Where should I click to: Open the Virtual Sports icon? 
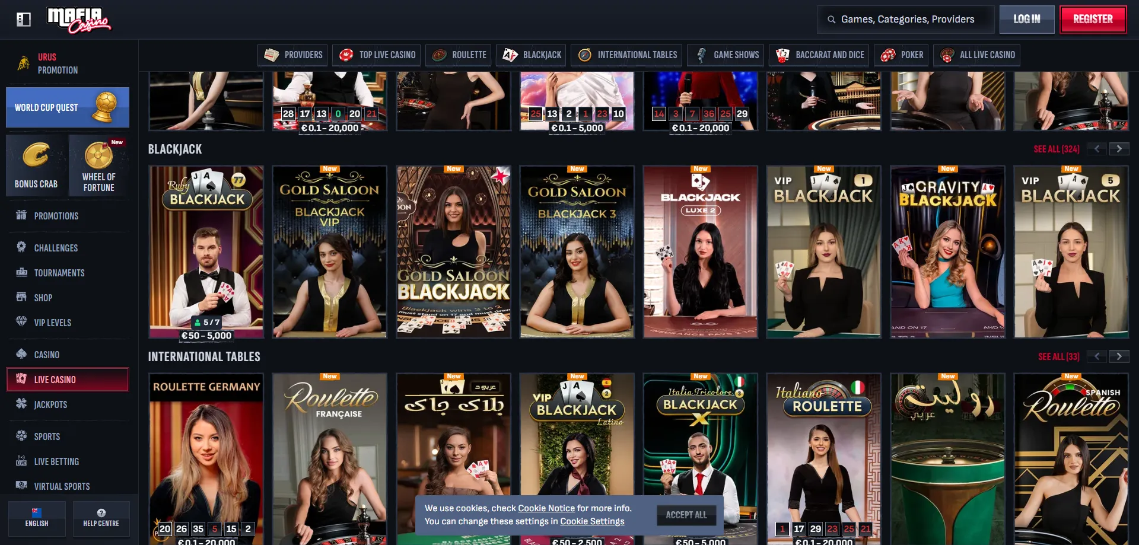tap(21, 486)
